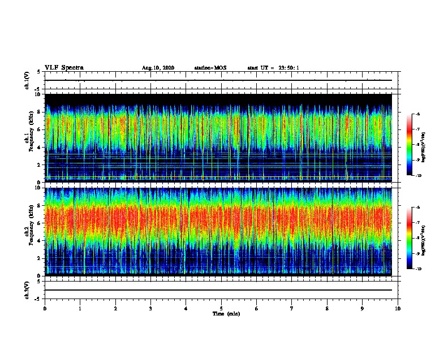Click the ch.2 spectrogram color bar

click(410, 238)
